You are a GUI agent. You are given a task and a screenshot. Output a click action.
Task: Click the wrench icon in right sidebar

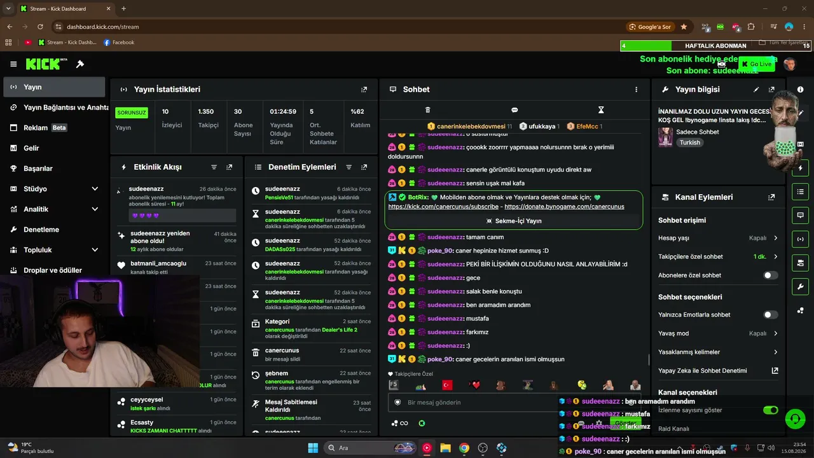click(801, 286)
